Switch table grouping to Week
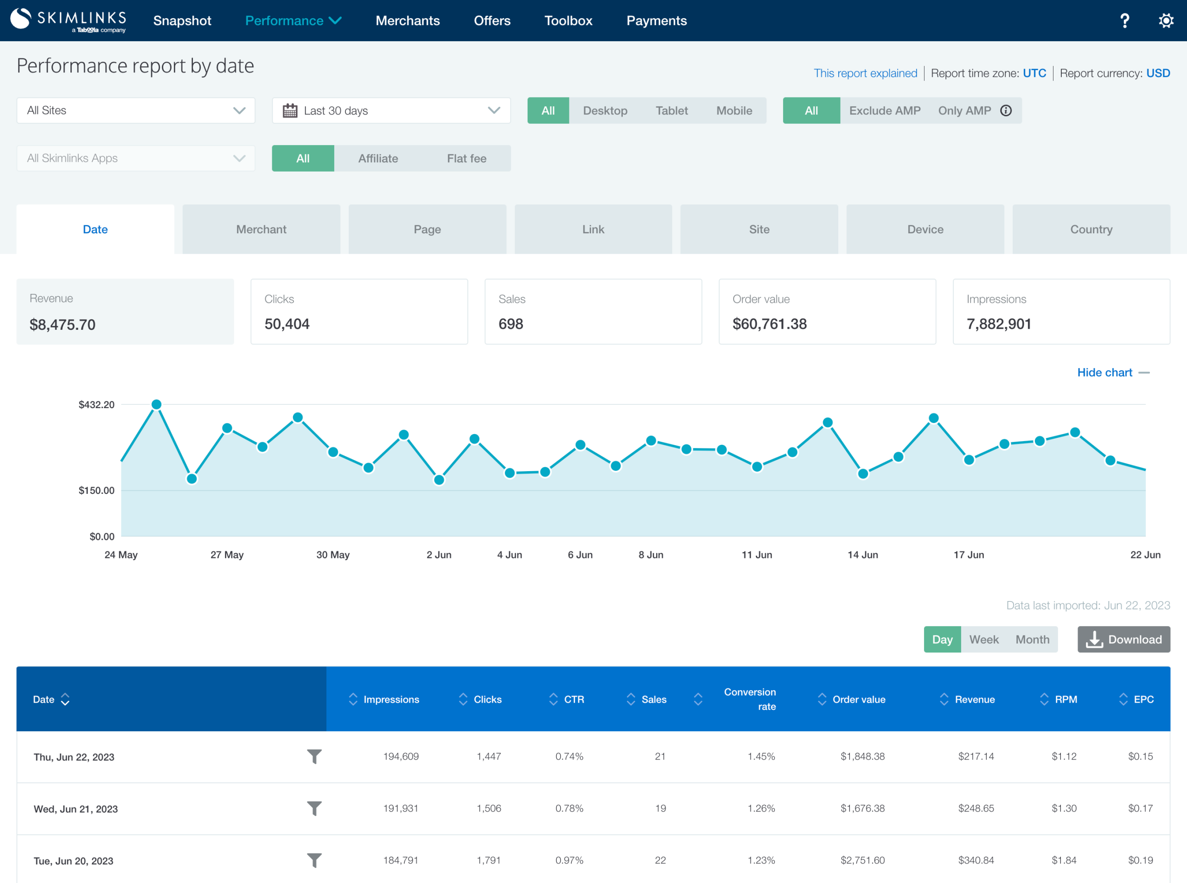 [983, 639]
